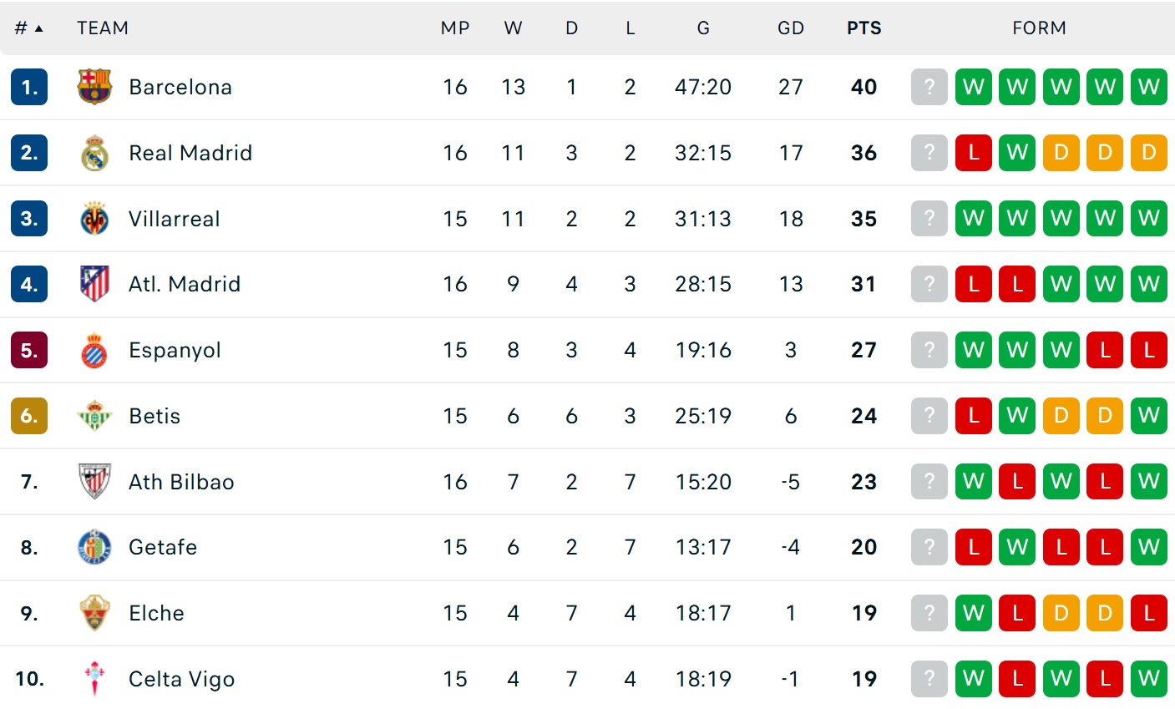Click Elche's last red loss form badge
The width and height of the screenshot is (1175, 709).
click(1148, 613)
